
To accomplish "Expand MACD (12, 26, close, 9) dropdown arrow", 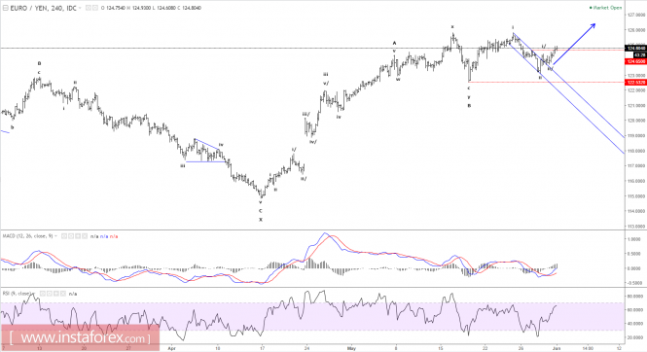I will click(x=56, y=236).
